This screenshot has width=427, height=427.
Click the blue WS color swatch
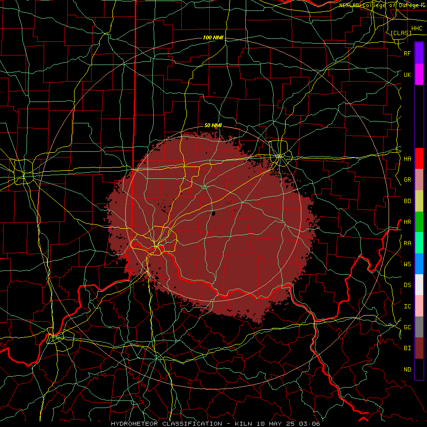coord(419,264)
